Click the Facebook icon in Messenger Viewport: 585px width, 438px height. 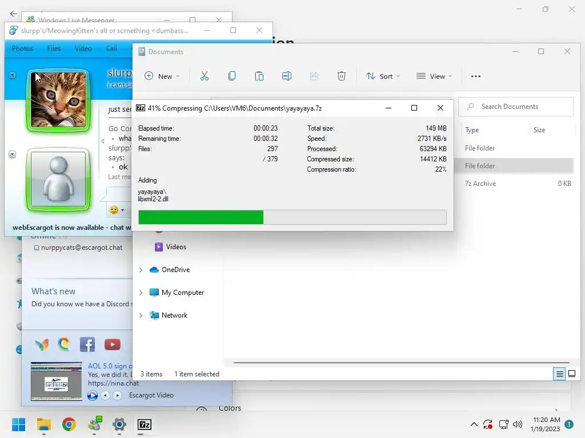[x=87, y=344]
